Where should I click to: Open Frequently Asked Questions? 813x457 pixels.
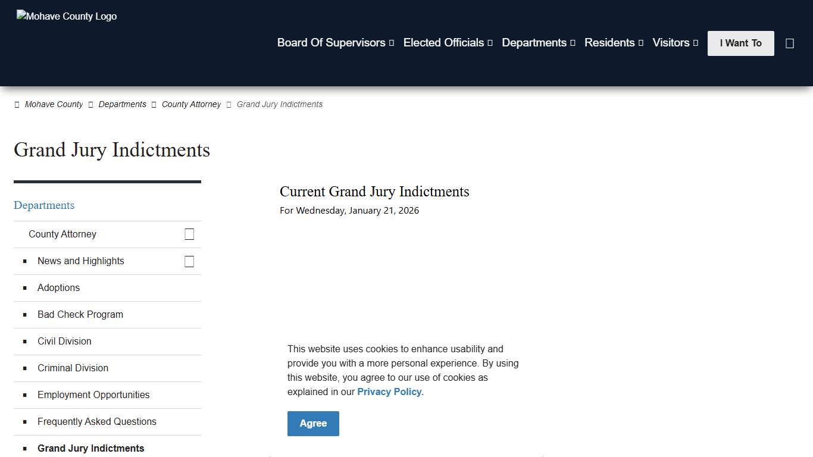tap(97, 421)
